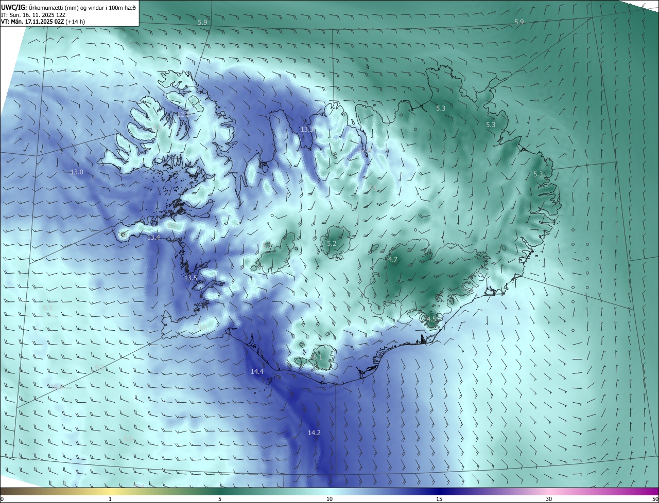Click the 14.2 value label over the ocean
Screen dimensions: 659x503
pyautogui.click(x=314, y=433)
